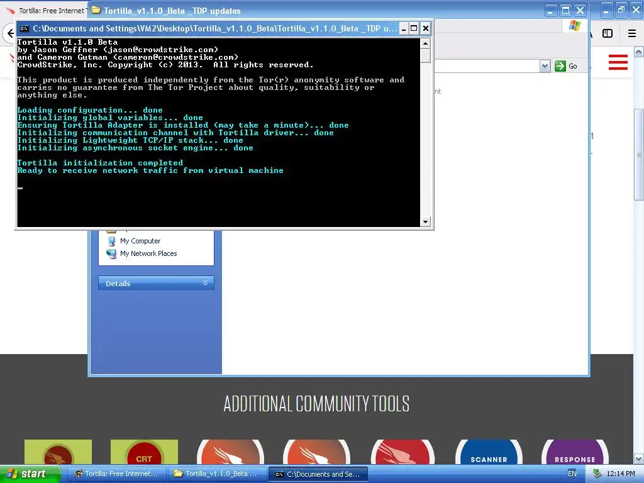The width and height of the screenshot is (644, 483).
Task: Click the red fingerprint falcon tool badge
Action: pos(403,452)
